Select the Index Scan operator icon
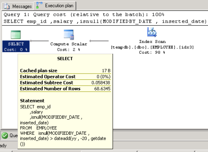Screen dimensions: 208x152 point(152,32)
